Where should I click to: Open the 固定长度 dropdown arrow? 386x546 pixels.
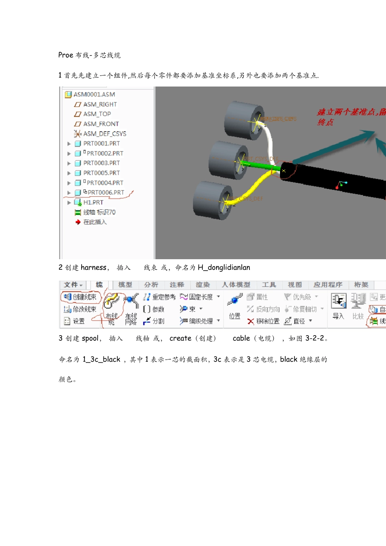tap(219, 297)
